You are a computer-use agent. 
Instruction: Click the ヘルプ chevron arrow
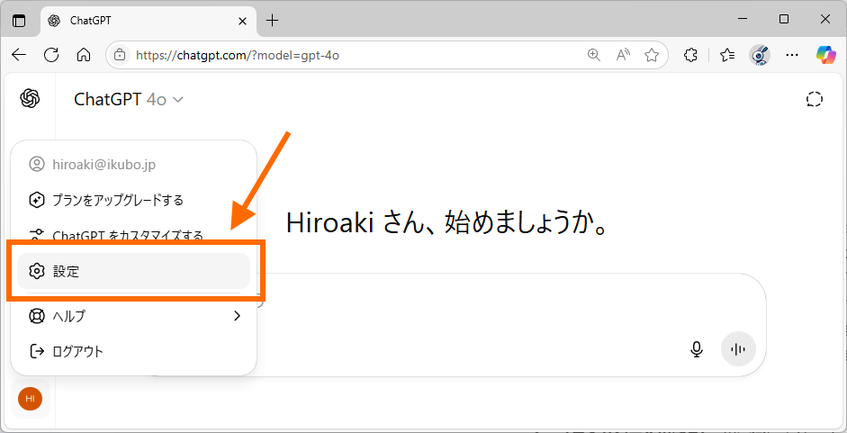point(237,316)
